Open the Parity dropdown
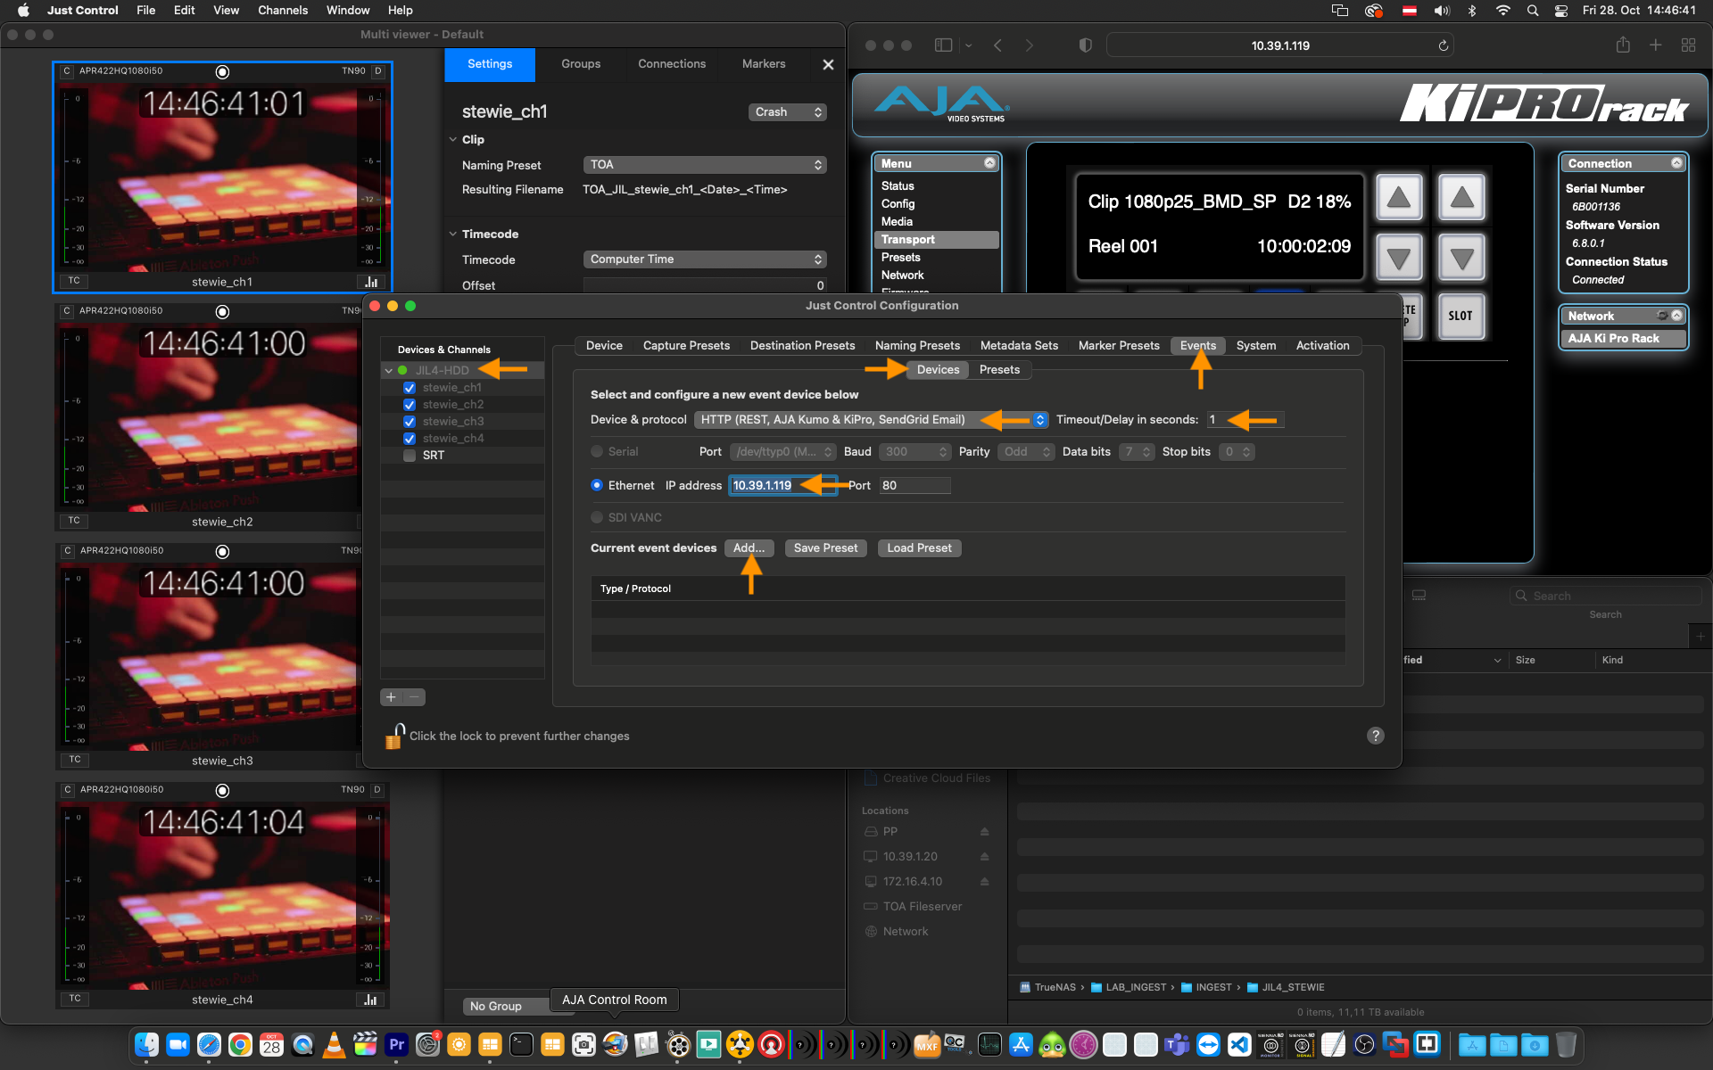The width and height of the screenshot is (1713, 1070). [1026, 452]
